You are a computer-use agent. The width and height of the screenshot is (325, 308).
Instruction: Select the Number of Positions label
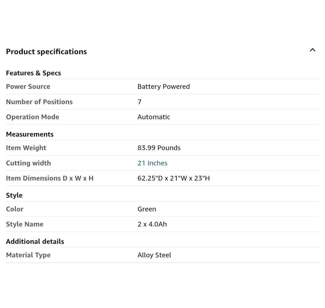(39, 102)
